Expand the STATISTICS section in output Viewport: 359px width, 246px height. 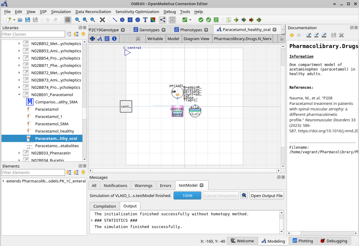(92, 220)
